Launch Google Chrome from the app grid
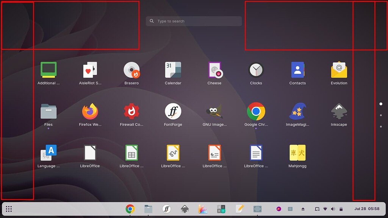Viewport: 388px width, 218px height. point(256,112)
